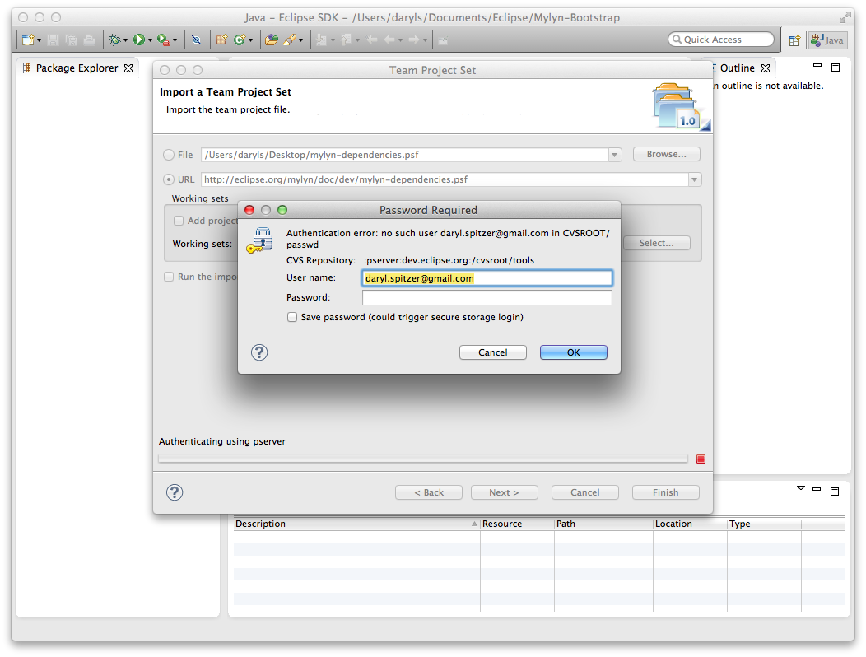Click OK in Password Required dialog

point(573,352)
